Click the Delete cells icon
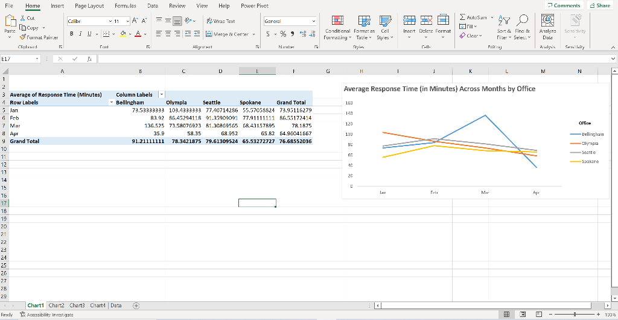The height and width of the screenshot is (320, 618). click(x=427, y=21)
